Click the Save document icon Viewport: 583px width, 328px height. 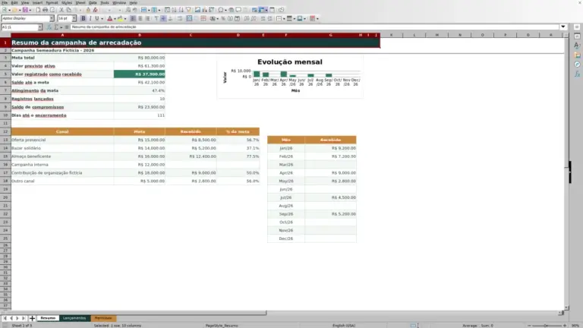click(25, 10)
